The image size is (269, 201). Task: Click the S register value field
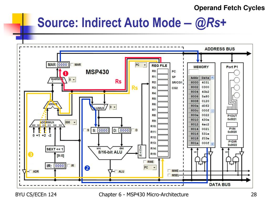[x=103, y=130]
